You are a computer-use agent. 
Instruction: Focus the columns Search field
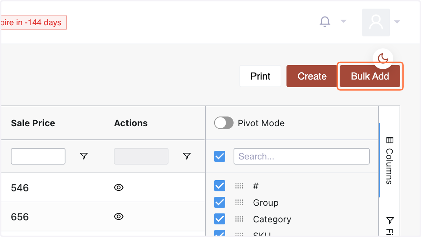point(302,156)
